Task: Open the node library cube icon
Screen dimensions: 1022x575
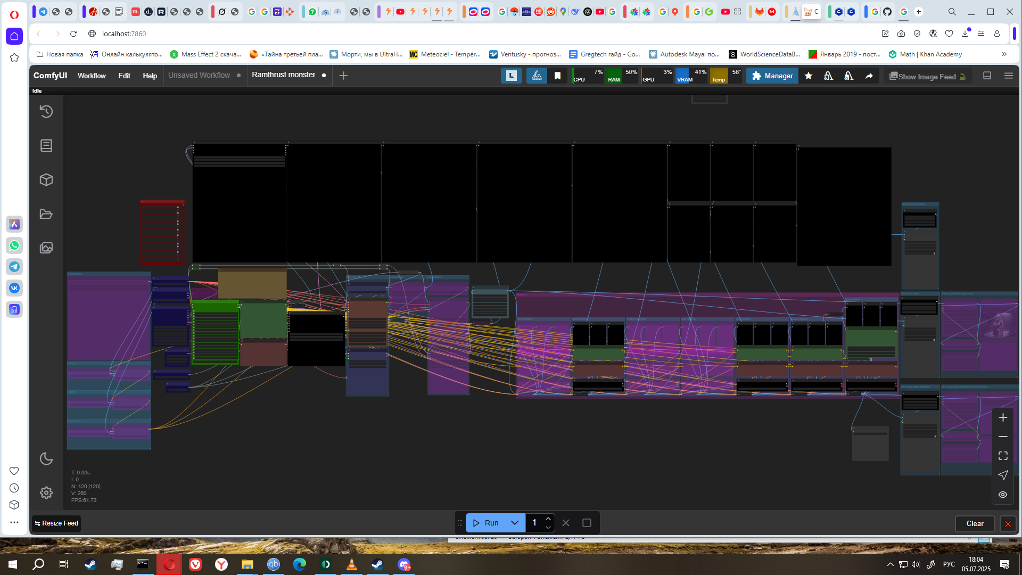Action: (x=46, y=180)
